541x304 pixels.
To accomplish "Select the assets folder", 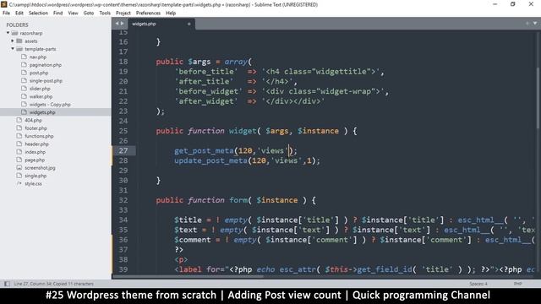I will (x=31, y=41).
